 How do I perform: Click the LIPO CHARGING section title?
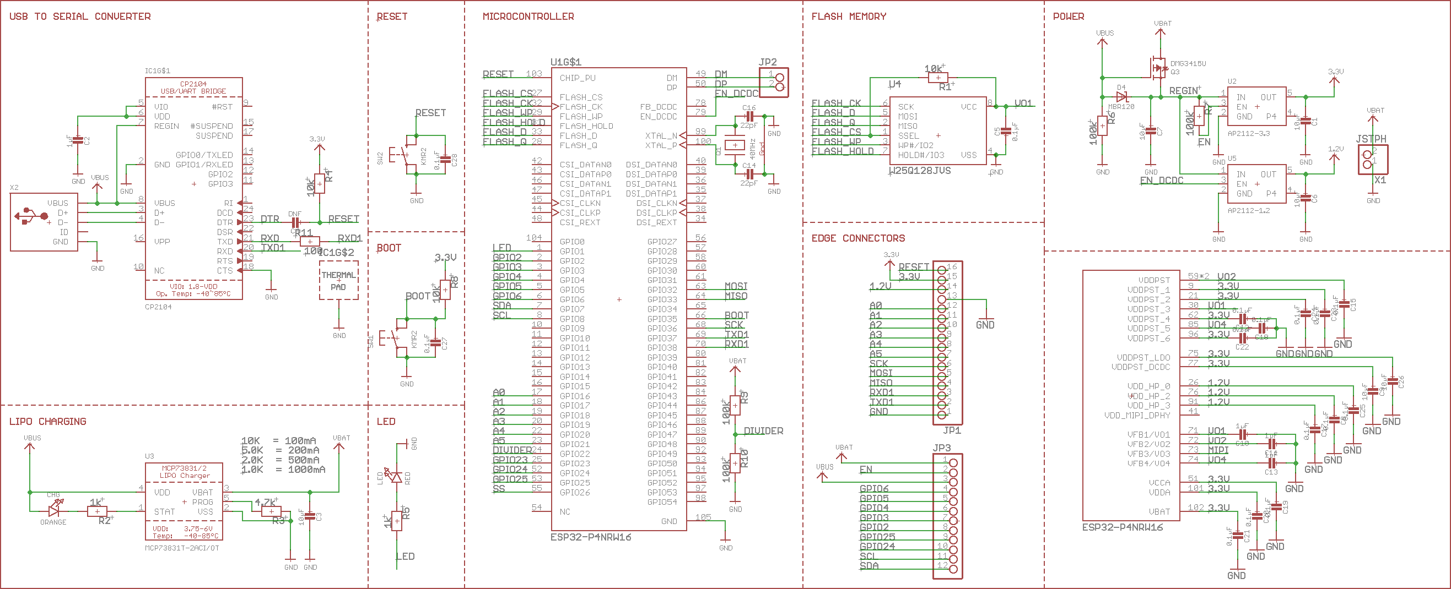(48, 421)
